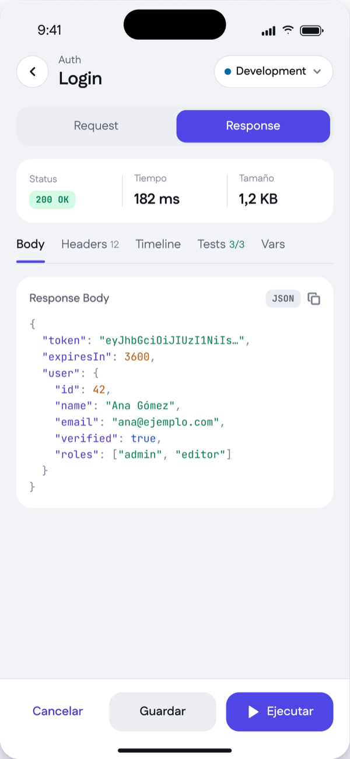Viewport: 350px width, 759px height.
Task: Open the Development environment dropdown
Action: [x=274, y=72]
